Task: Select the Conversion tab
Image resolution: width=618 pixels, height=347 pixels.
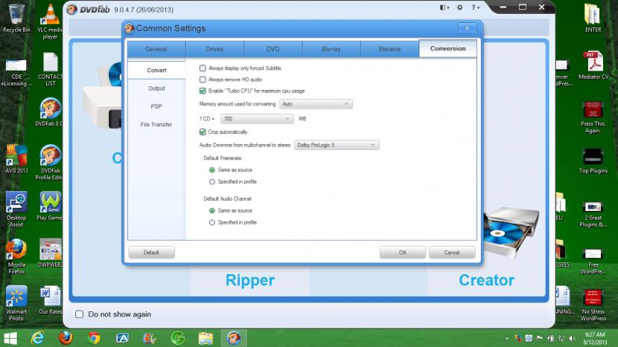Action: [x=447, y=49]
